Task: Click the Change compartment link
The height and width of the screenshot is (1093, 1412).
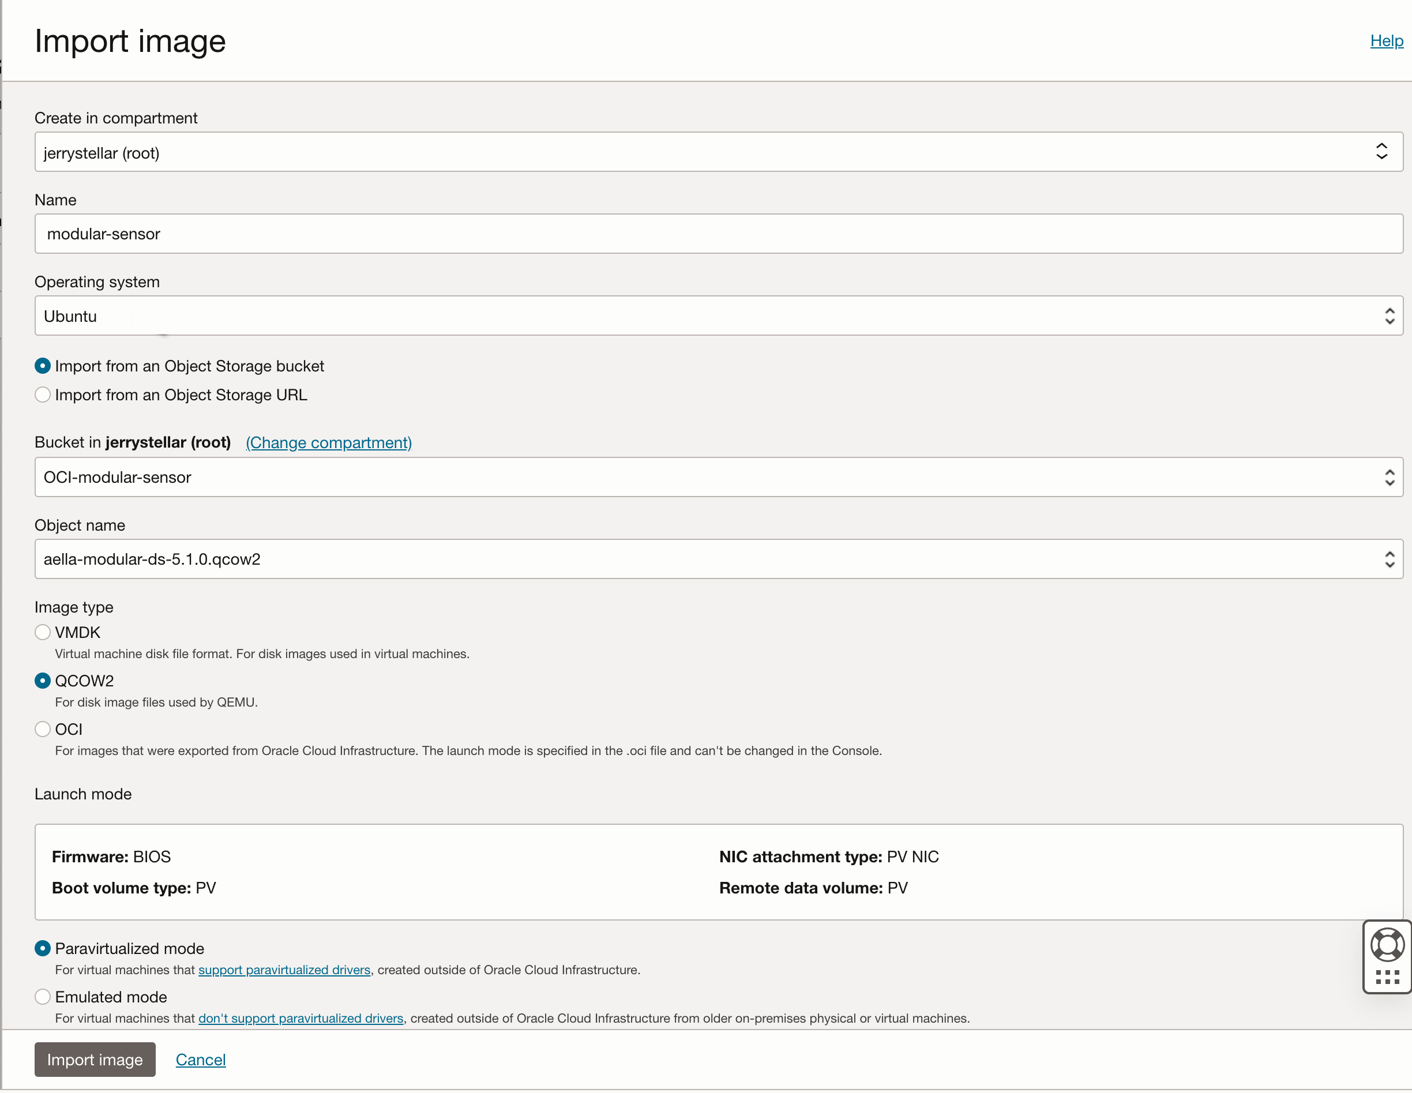Action: [328, 443]
